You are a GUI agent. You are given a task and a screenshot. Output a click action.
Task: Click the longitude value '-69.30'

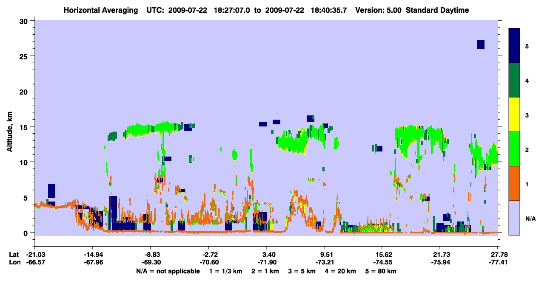(x=151, y=263)
